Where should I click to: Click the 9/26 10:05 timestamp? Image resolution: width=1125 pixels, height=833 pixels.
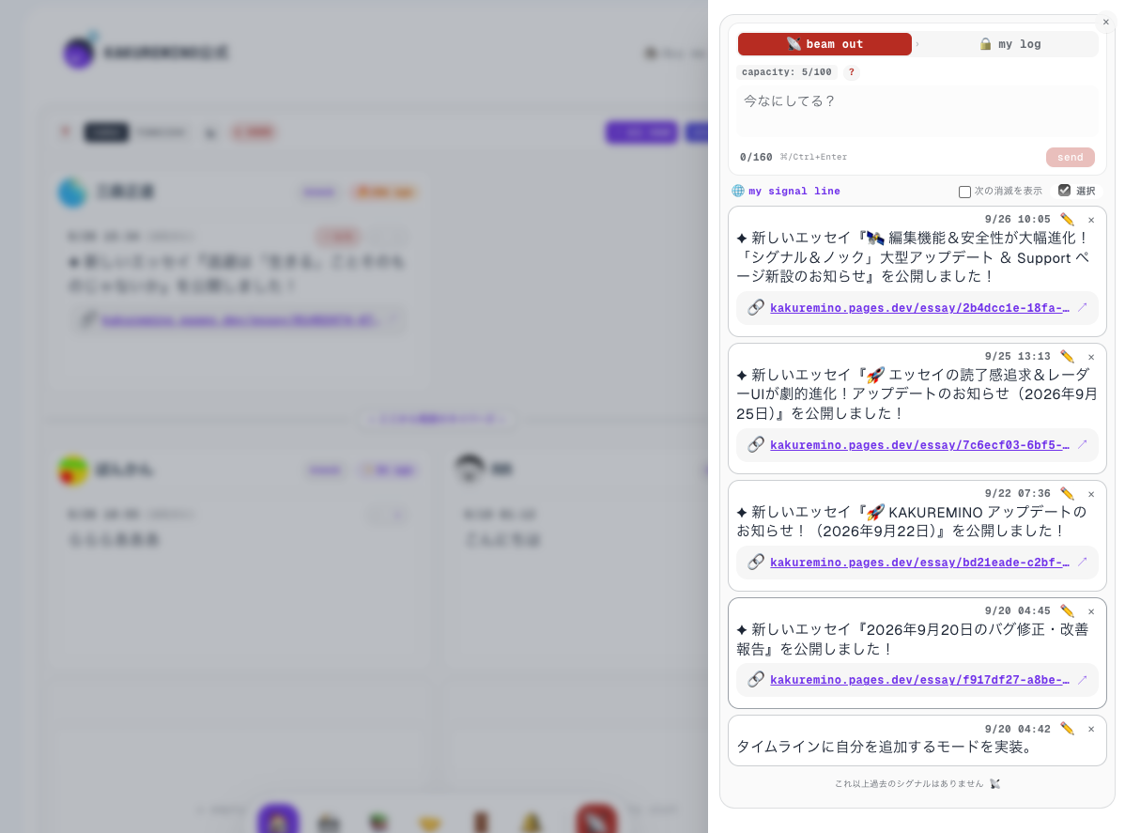[x=1017, y=220]
